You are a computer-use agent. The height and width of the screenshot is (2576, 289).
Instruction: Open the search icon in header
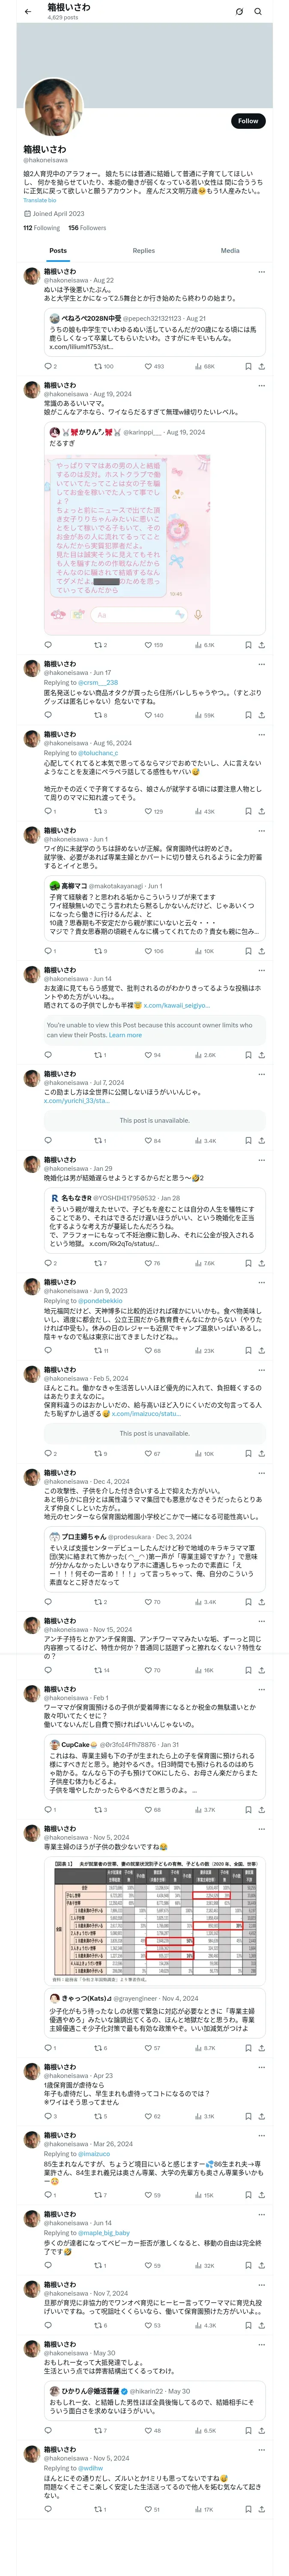pos(258,11)
